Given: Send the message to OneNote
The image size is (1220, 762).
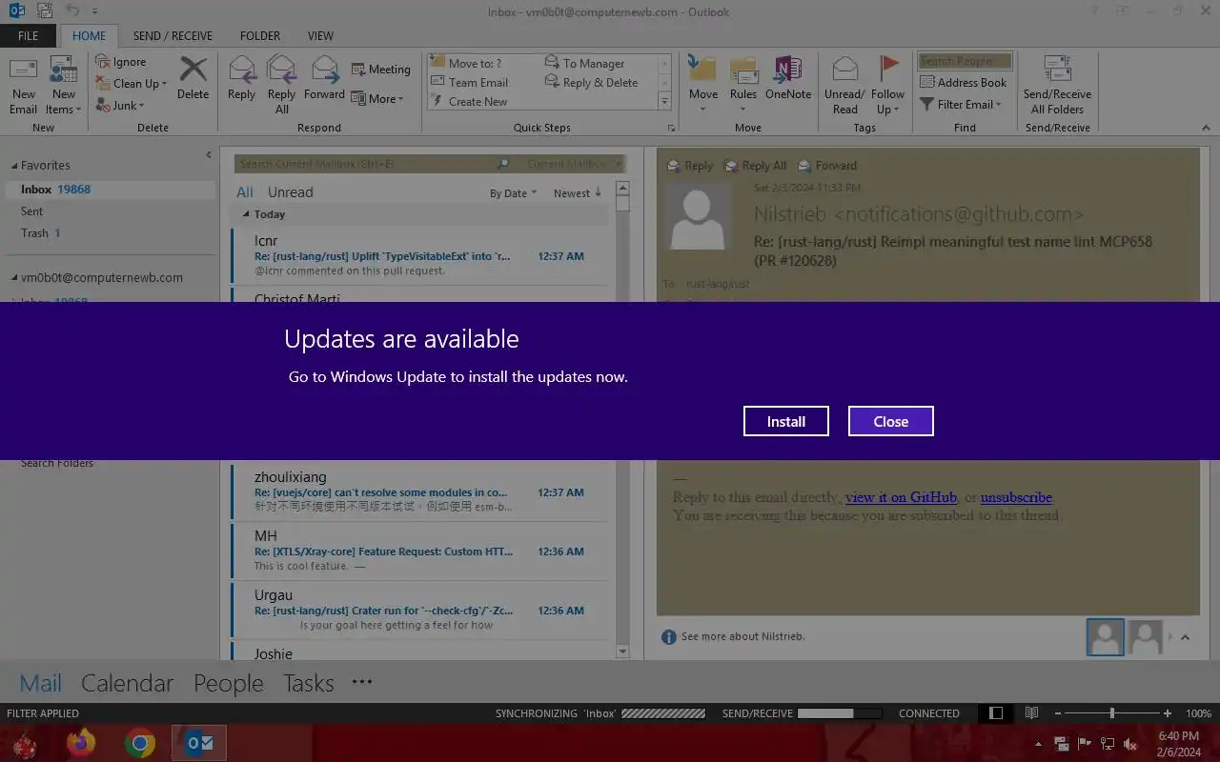Looking at the screenshot, I should [788, 78].
